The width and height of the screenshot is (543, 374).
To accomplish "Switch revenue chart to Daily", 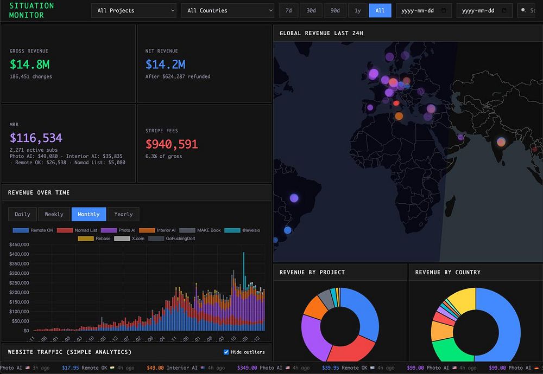I will click(22, 214).
